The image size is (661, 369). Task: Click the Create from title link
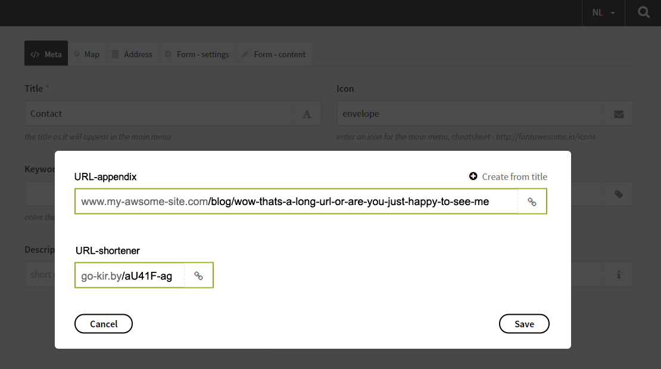[x=514, y=176]
